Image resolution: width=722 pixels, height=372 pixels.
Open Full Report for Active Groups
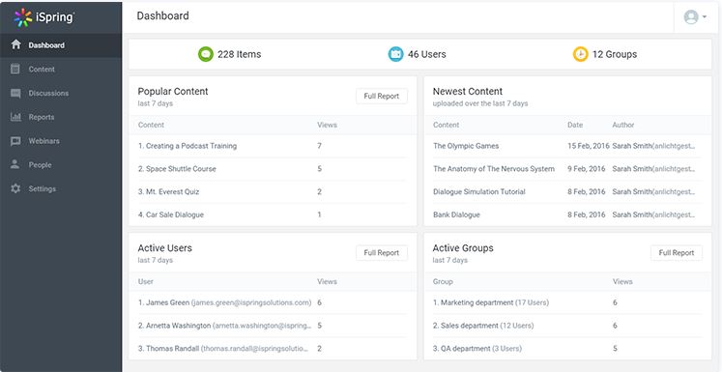pyautogui.click(x=677, y=253)
